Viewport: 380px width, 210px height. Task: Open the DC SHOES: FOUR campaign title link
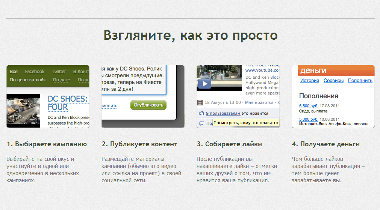68,103
